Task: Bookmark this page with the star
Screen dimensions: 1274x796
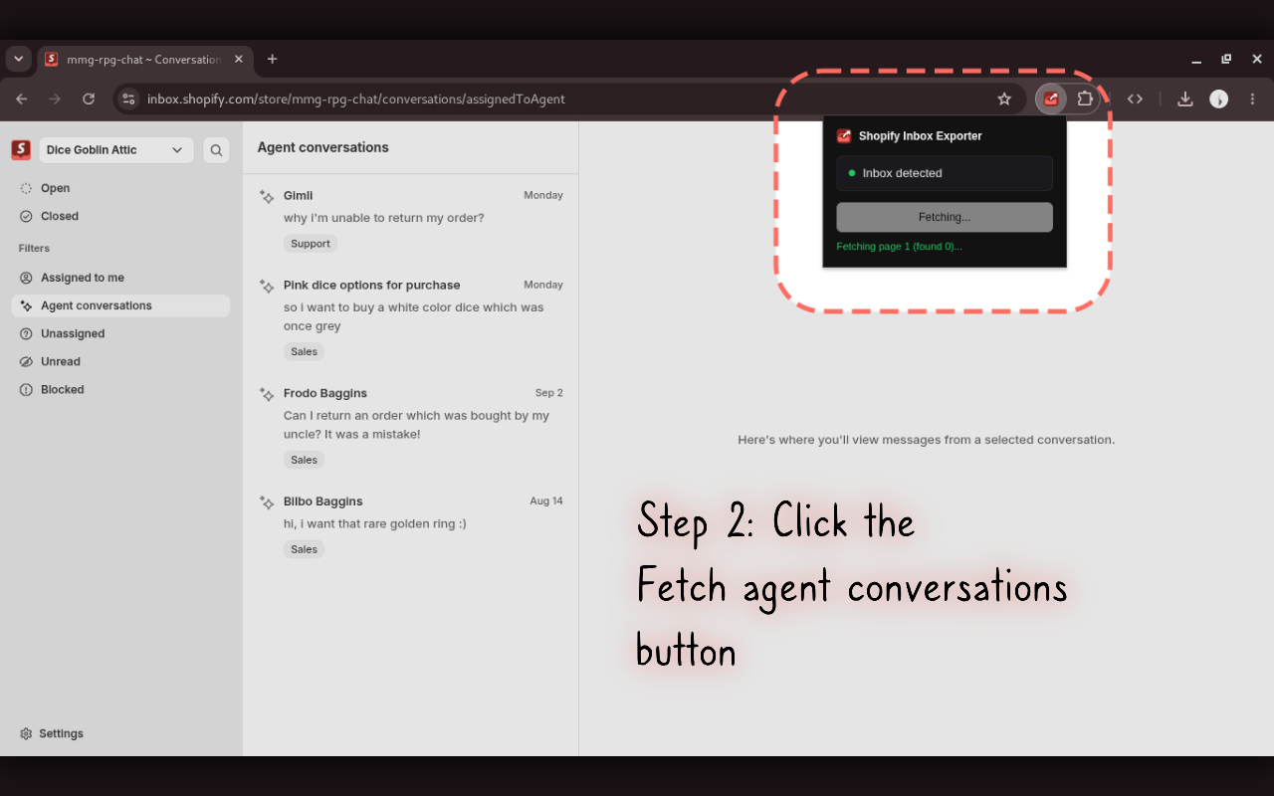Action: click(x=1004, y=99)
